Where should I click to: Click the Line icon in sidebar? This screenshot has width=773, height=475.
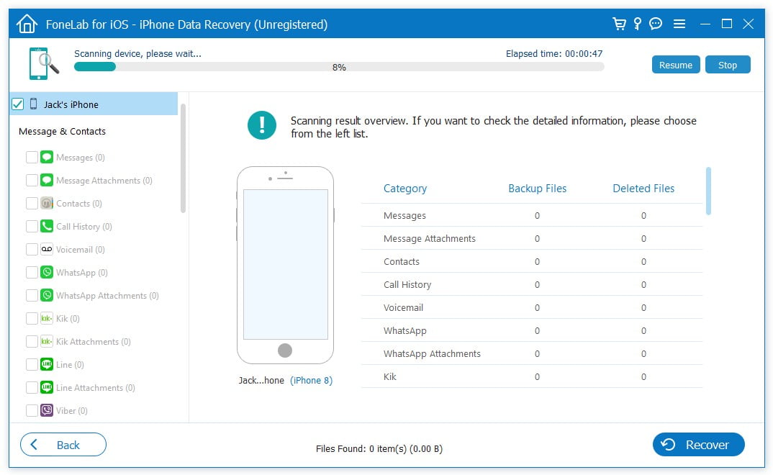pos(47,365)
